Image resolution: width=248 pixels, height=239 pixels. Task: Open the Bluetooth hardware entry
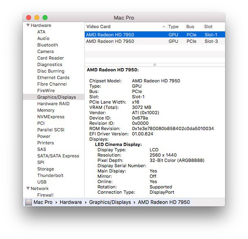[47, 45]
